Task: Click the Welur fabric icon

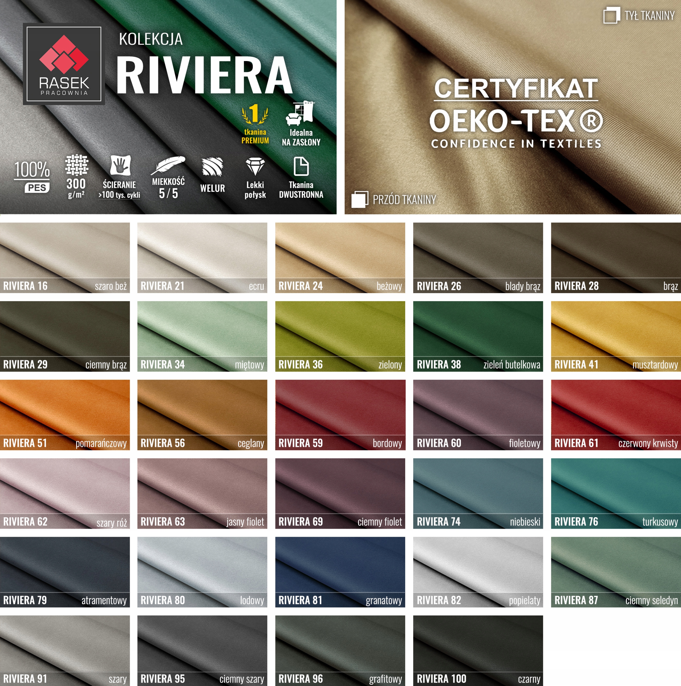Action: coord(212,167)
